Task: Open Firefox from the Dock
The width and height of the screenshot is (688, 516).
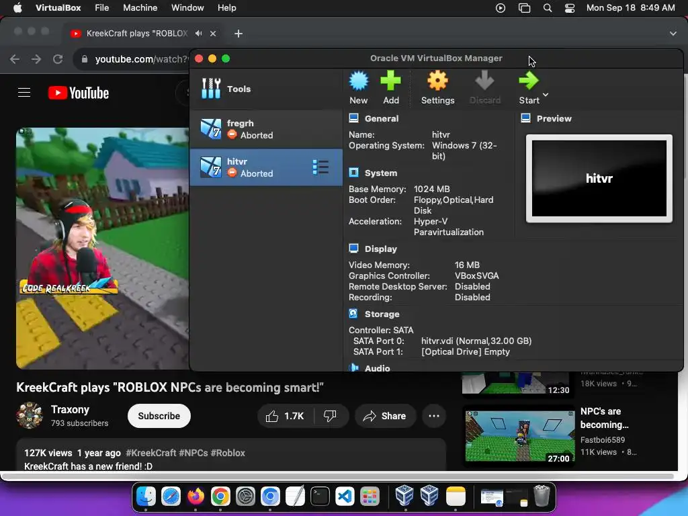Action: point(196,497)
